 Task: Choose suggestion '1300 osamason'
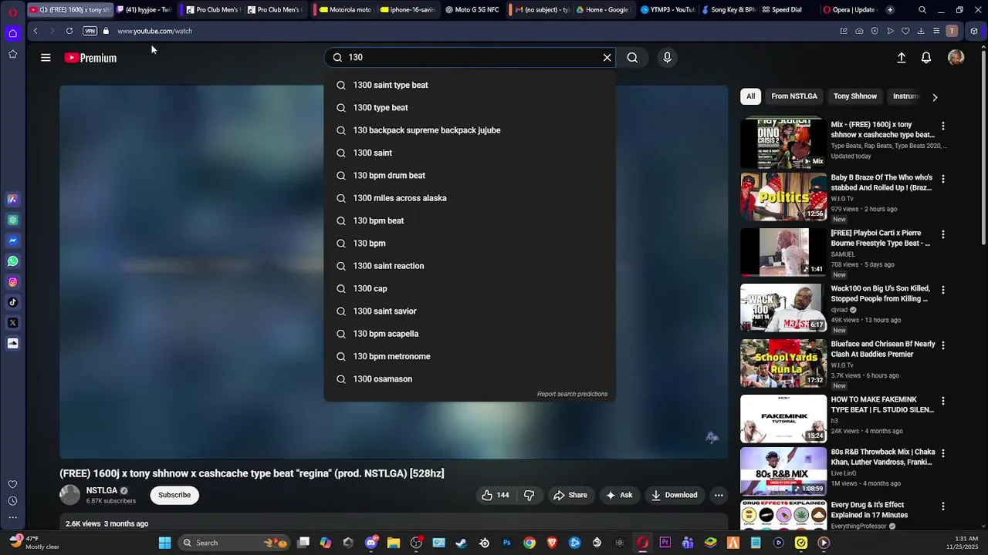(x=469, y=379)
